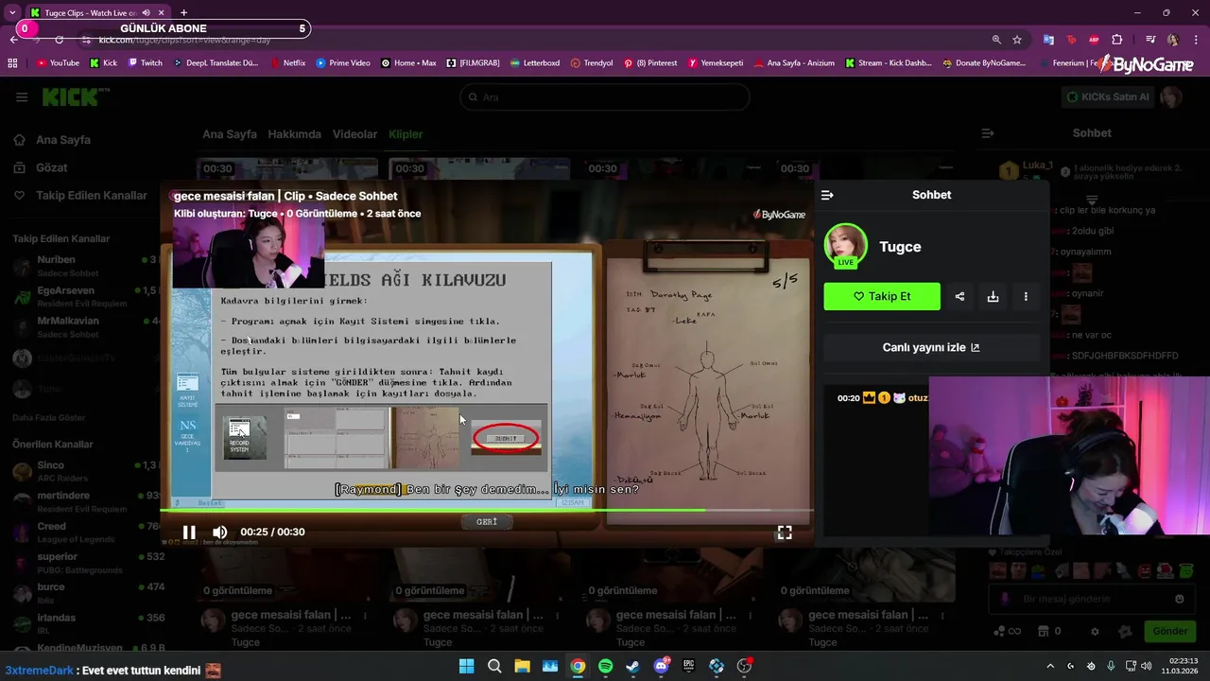The image size is (1210, 681).
Task: Collapse the channel chat sidebar
Action: click(988, 133)
